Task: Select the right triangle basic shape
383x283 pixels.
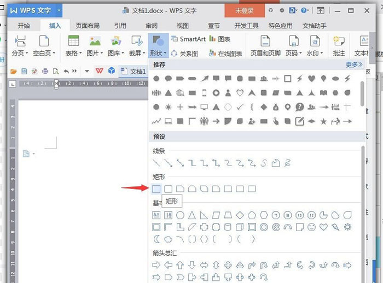Action: click(204, 215)
